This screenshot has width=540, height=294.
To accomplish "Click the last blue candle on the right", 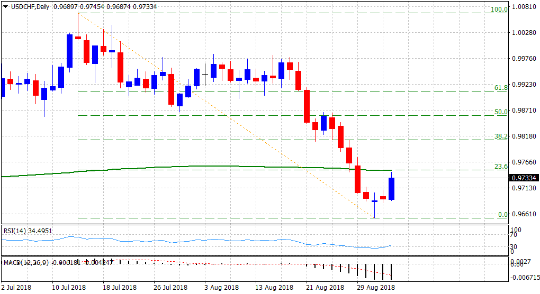I will tap(392, 189).
